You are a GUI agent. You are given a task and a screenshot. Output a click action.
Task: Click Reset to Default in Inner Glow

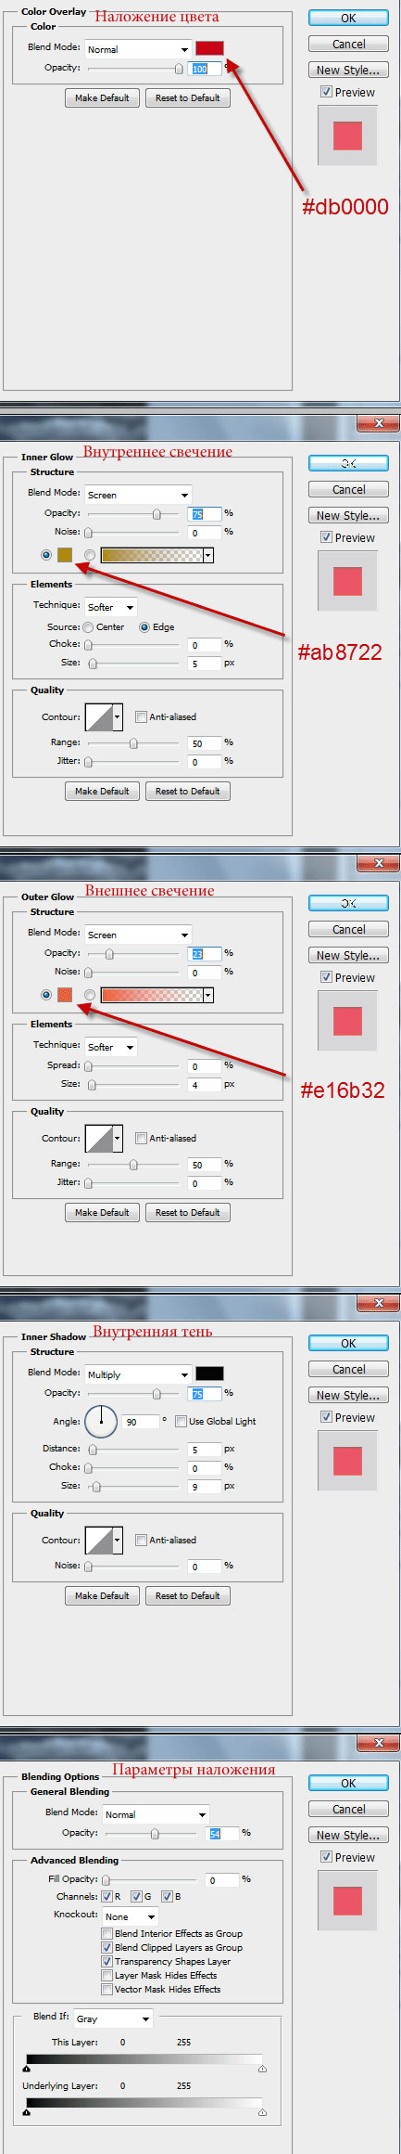[x=188, y=791]
